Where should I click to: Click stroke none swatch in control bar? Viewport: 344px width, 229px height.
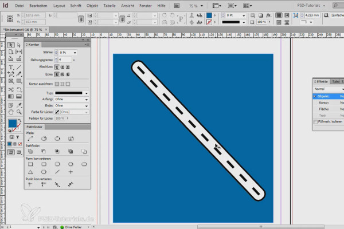(x=209, y=22)
